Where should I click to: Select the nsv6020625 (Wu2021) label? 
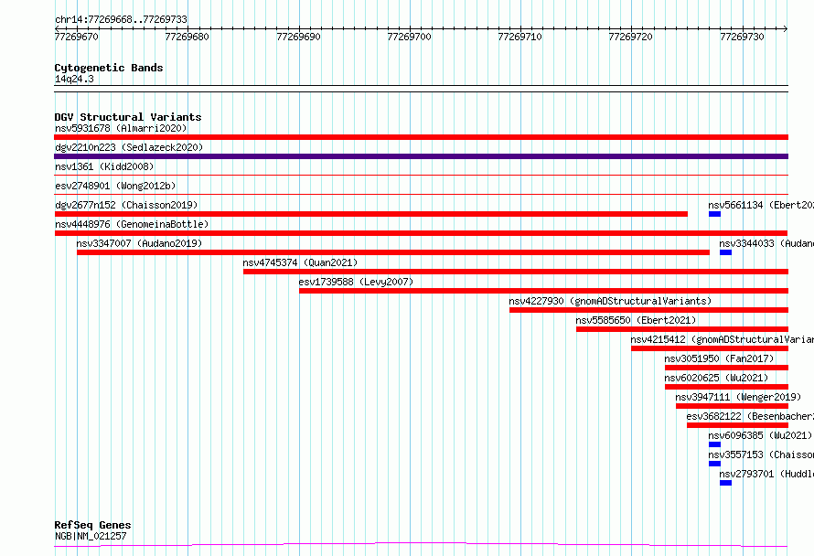[x=716, y=378]
